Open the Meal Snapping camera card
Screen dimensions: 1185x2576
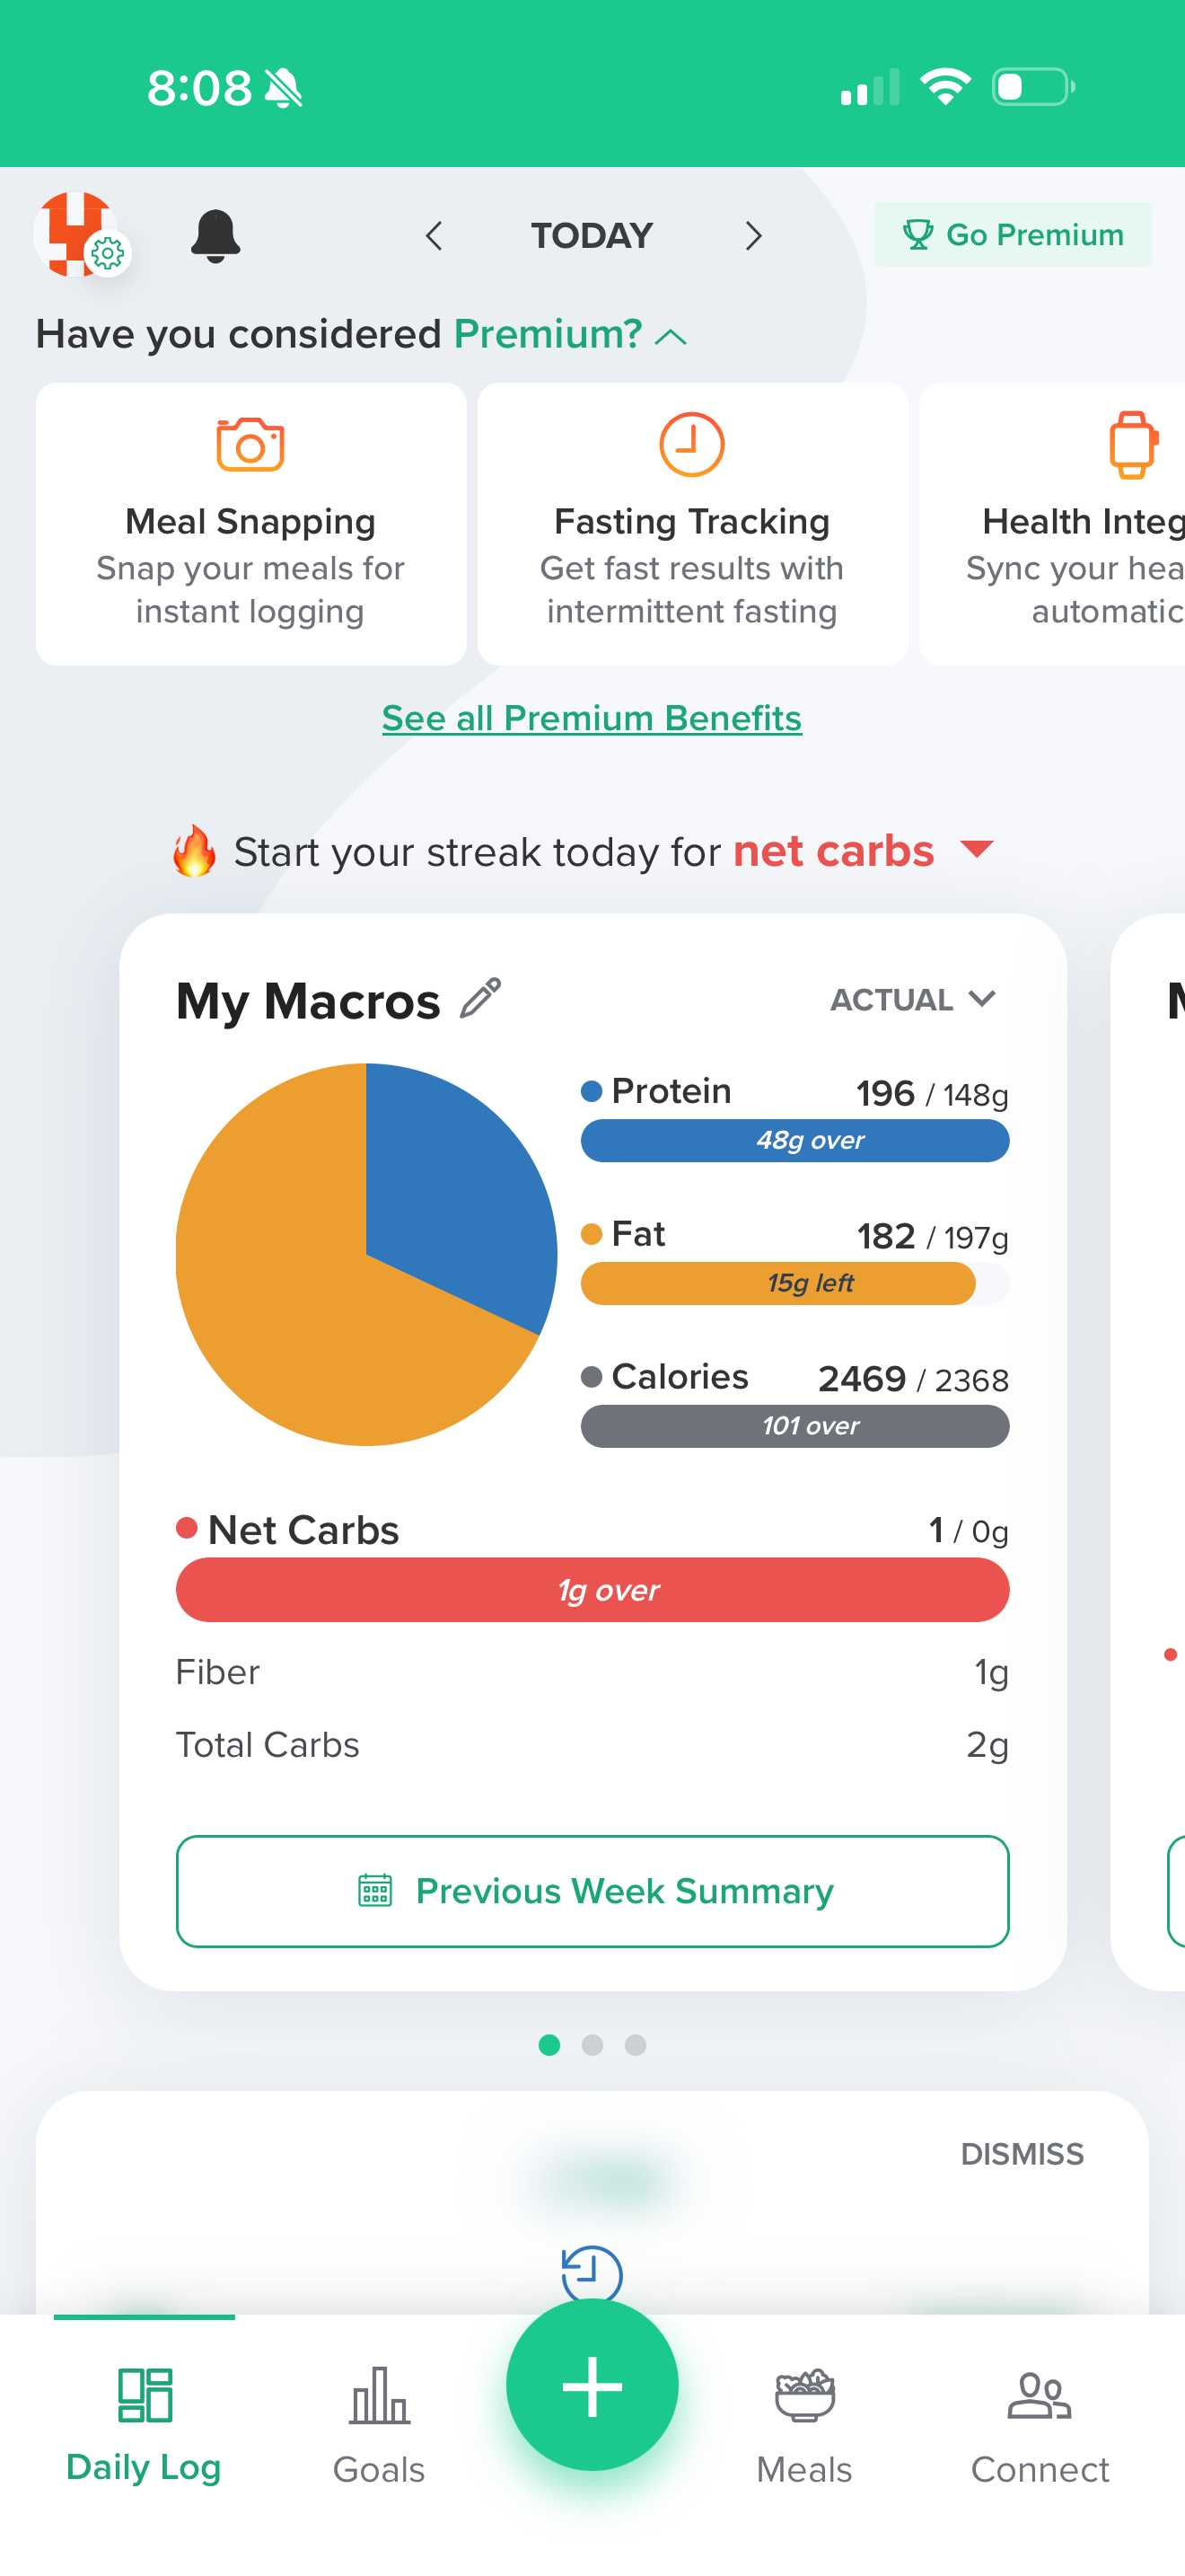point(250,523)
